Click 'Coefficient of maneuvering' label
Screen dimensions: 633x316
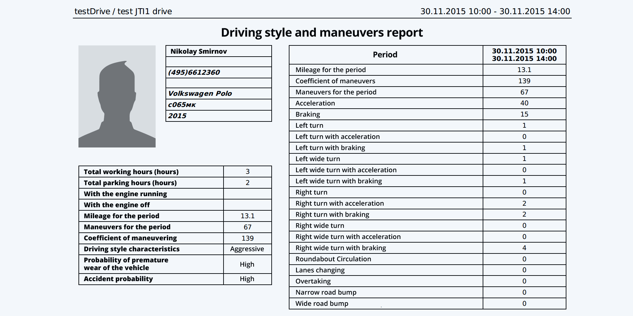pyautogui.click(x=130, y=238)
